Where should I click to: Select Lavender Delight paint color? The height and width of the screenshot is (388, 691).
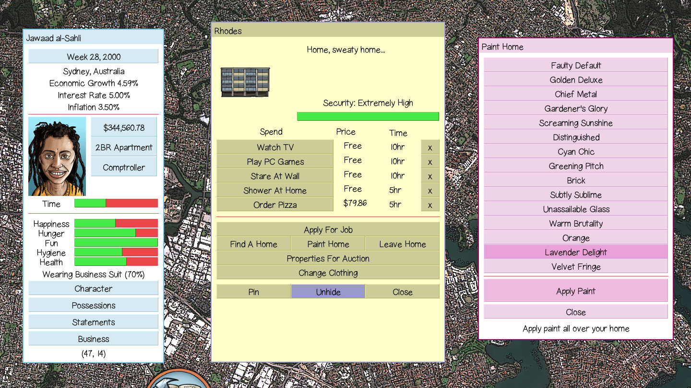pyautogui.click(x=575, y=252)
